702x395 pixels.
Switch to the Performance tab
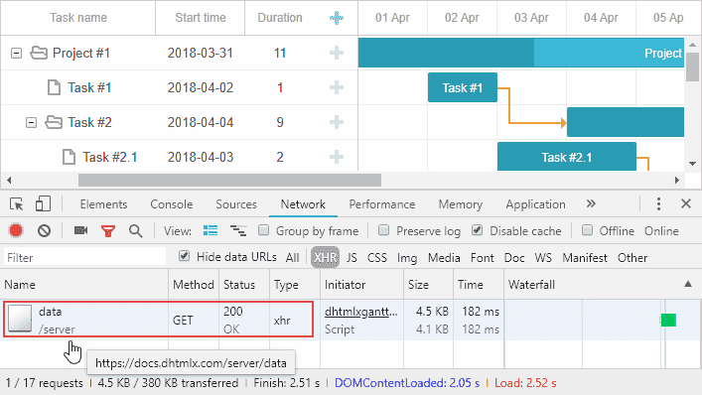coord(382,204)
